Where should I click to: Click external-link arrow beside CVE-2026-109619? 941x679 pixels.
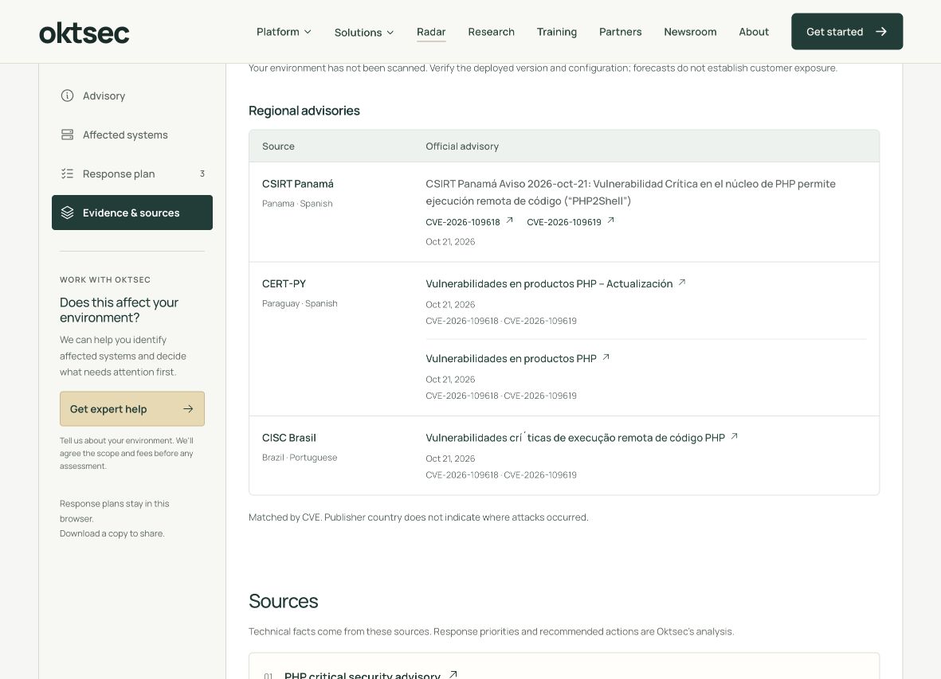[611, 220]
